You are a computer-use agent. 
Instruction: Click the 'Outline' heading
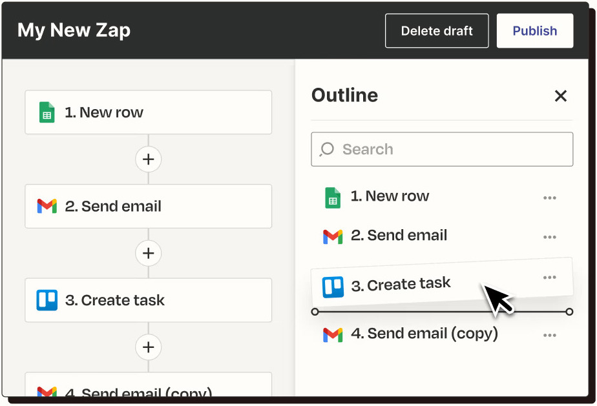[344, 95]
